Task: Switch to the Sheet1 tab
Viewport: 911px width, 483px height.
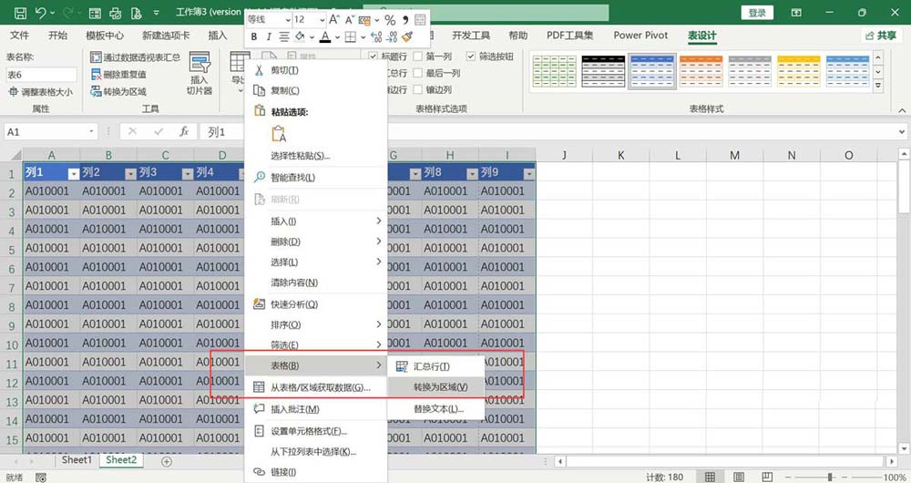Action: point(77,460)
